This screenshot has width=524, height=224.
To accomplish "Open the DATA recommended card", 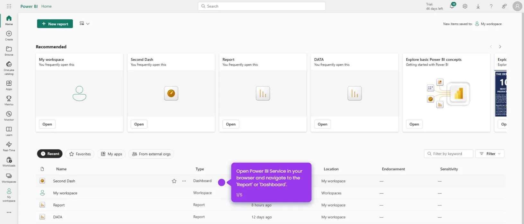I will [323, 124].
